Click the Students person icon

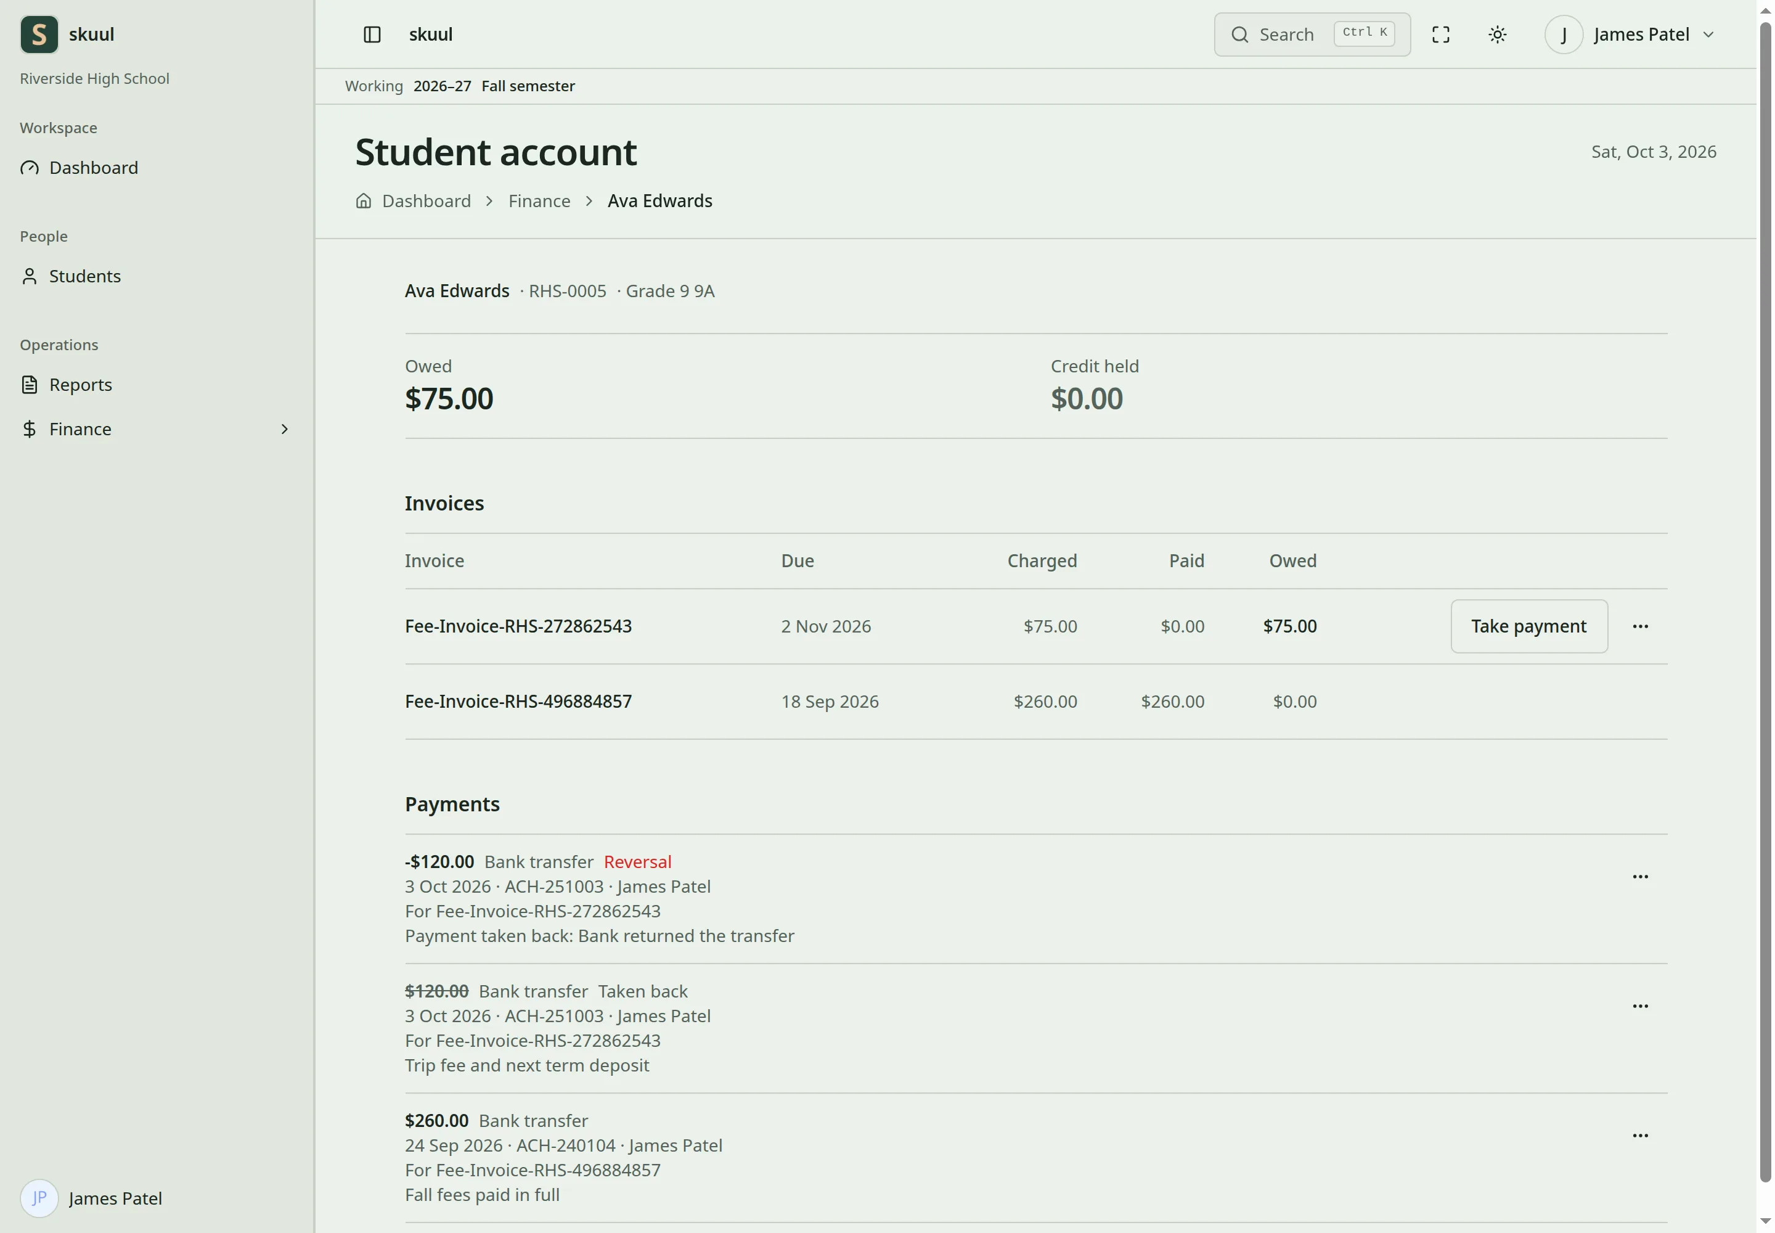tap(30, 276)
